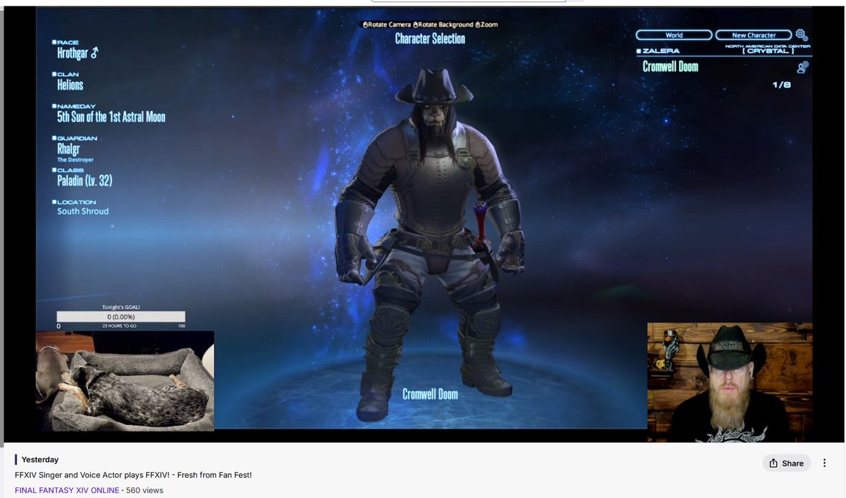Click the Zoom hint text

(x=490, y=25)
